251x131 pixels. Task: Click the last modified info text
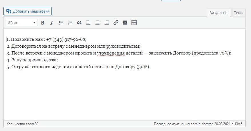pos(198,124)
